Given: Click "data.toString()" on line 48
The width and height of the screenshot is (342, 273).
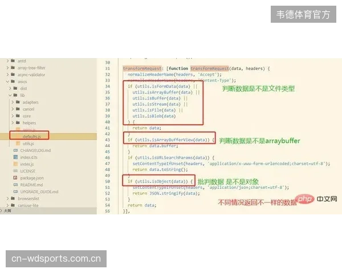Looking at the screenshot, I should point(167,169).
